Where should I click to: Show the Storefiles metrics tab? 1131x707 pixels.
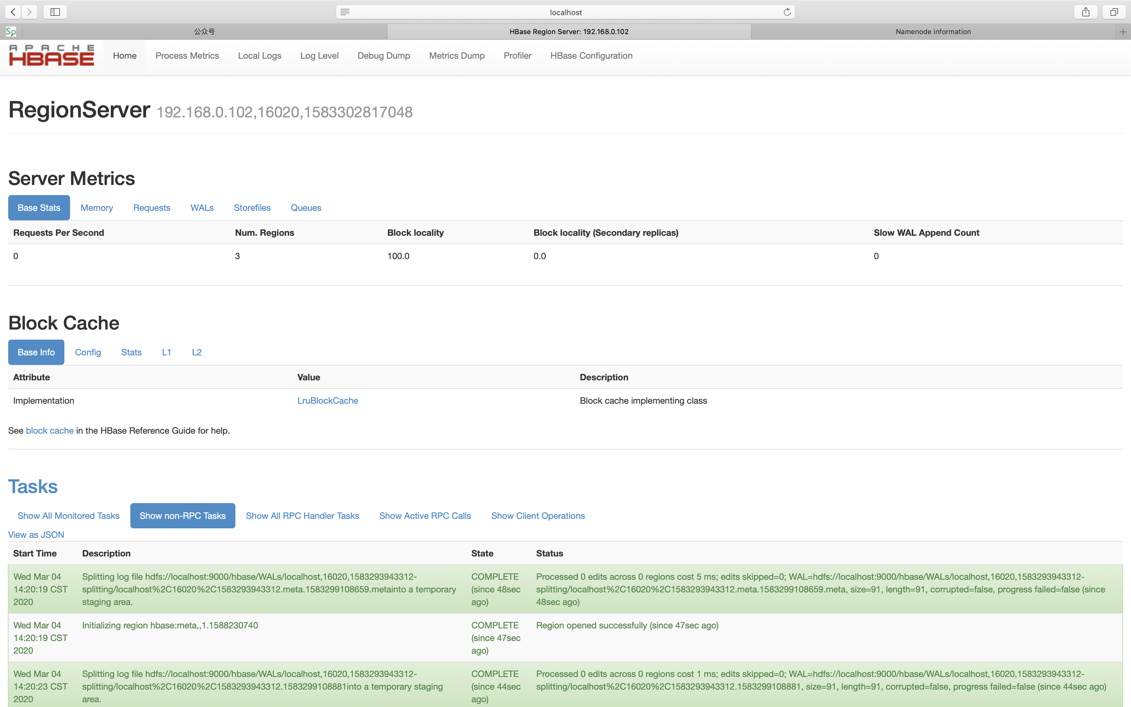[252, 208]
